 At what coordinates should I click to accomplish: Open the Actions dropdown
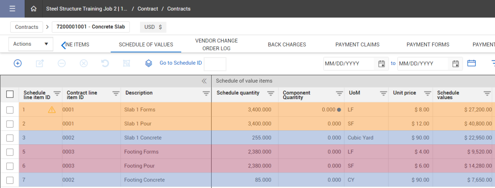point(31,44)
